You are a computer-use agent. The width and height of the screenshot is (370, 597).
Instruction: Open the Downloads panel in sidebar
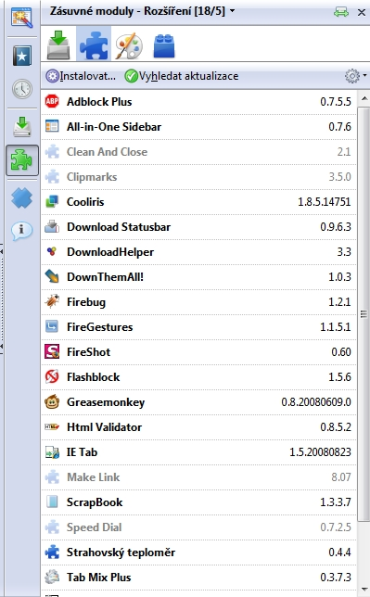click(21, 126)
